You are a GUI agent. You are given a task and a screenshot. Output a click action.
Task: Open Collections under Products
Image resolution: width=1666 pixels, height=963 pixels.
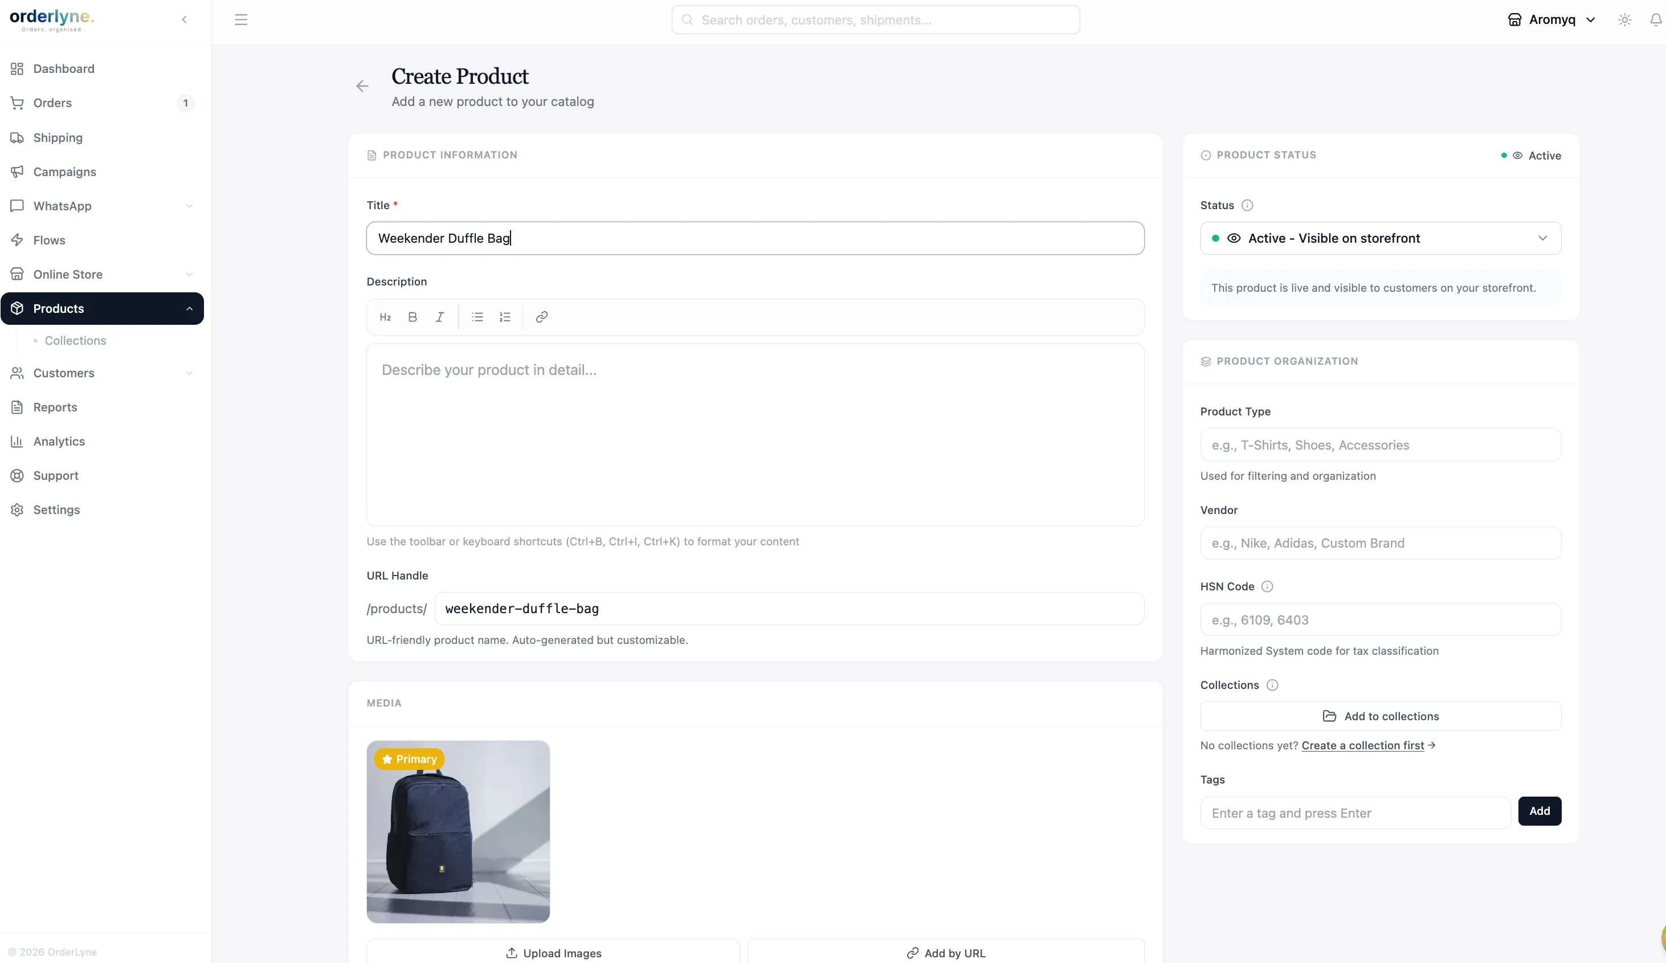pyautogui.click(x=75, y=341)
